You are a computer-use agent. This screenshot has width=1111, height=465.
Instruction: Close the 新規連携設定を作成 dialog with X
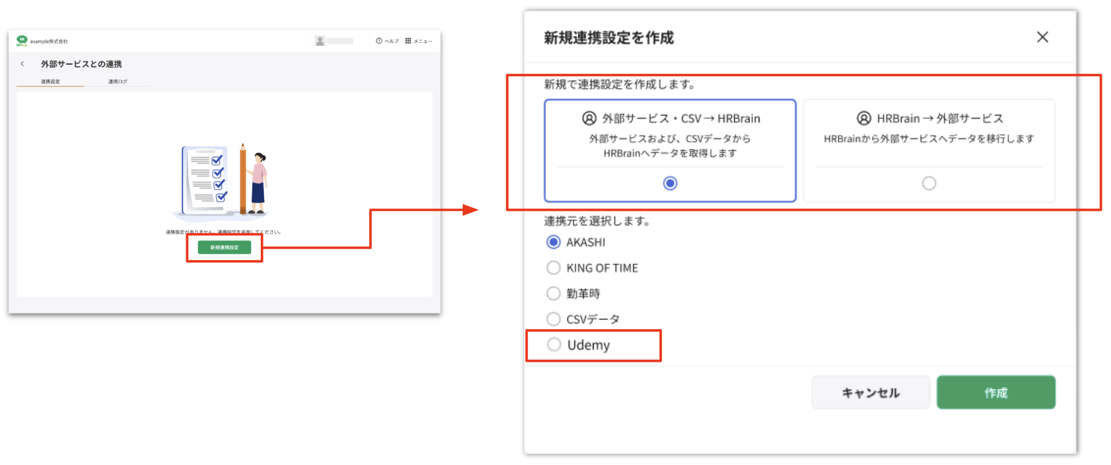coord(1042,37)
